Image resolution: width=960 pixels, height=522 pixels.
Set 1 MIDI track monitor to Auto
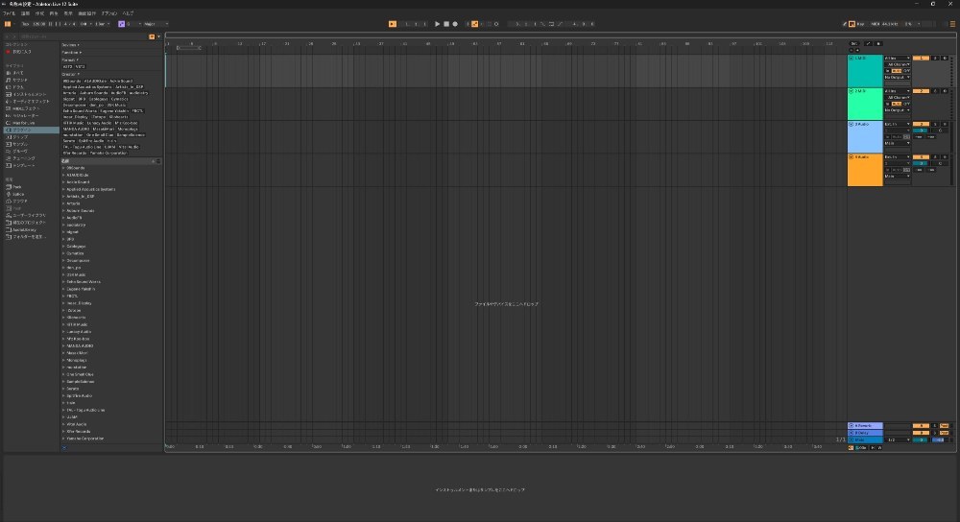[897, 71]
